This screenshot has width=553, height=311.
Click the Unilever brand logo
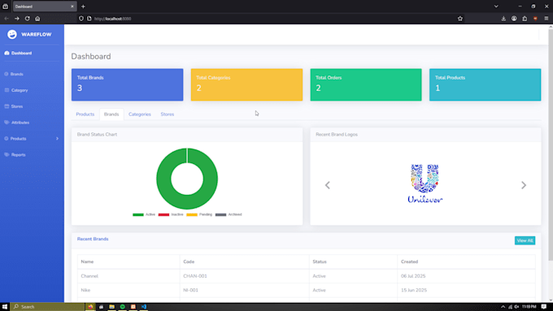pyautogui.click(x=425, y=184)
